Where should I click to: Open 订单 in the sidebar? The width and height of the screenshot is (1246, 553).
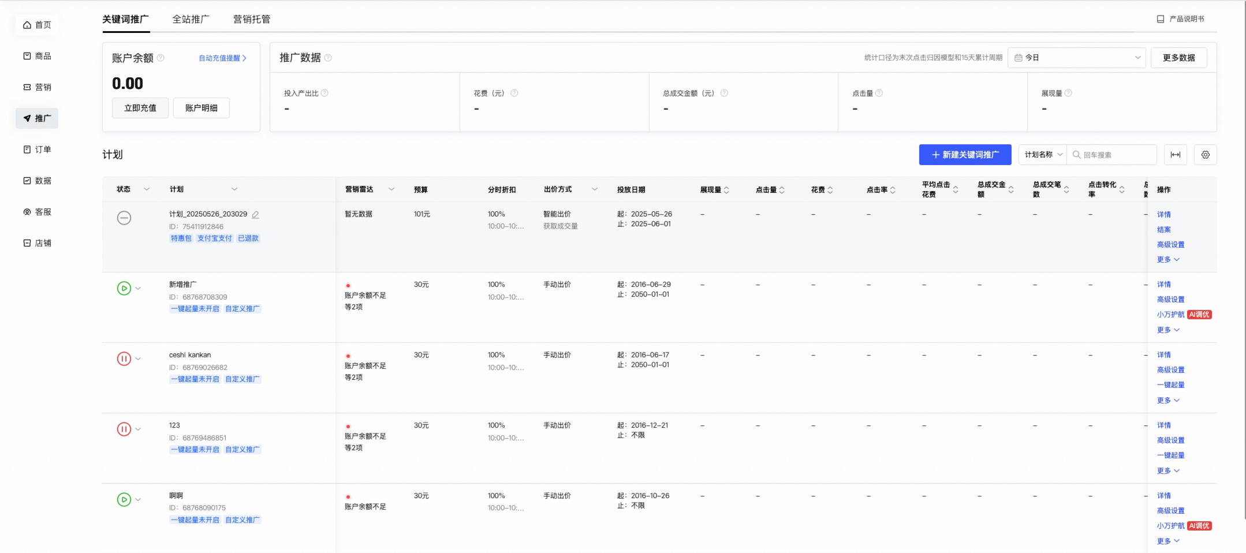click(37, 150)
